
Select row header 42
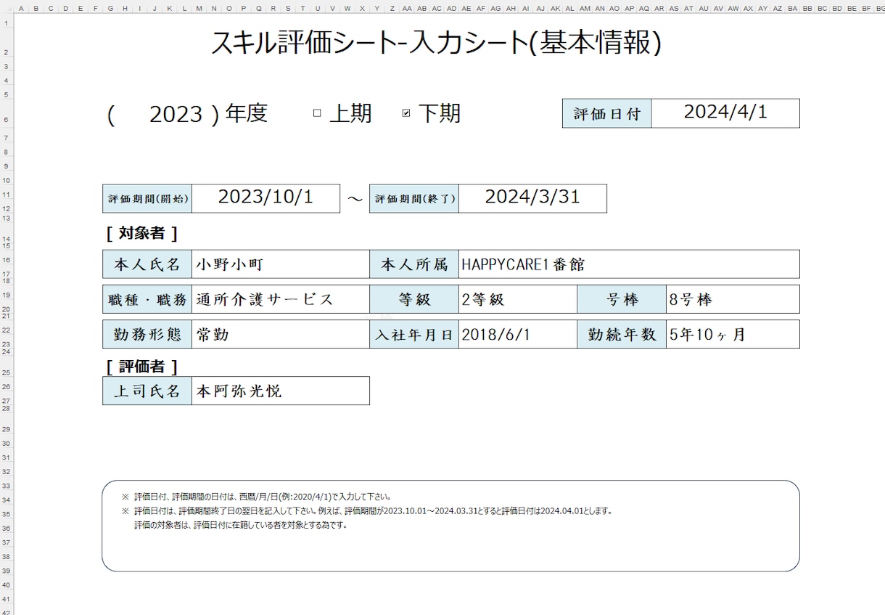pos(7,611)
